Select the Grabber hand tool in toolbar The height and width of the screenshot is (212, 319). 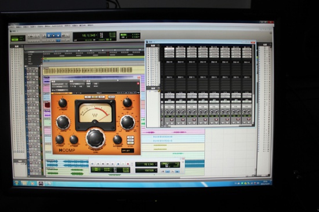[x=58, y=35]
